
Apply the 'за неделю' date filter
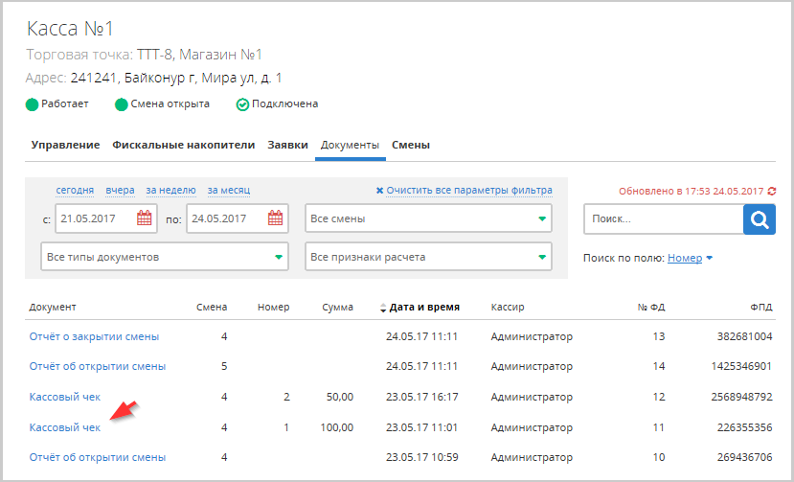[x=170, y=191]
